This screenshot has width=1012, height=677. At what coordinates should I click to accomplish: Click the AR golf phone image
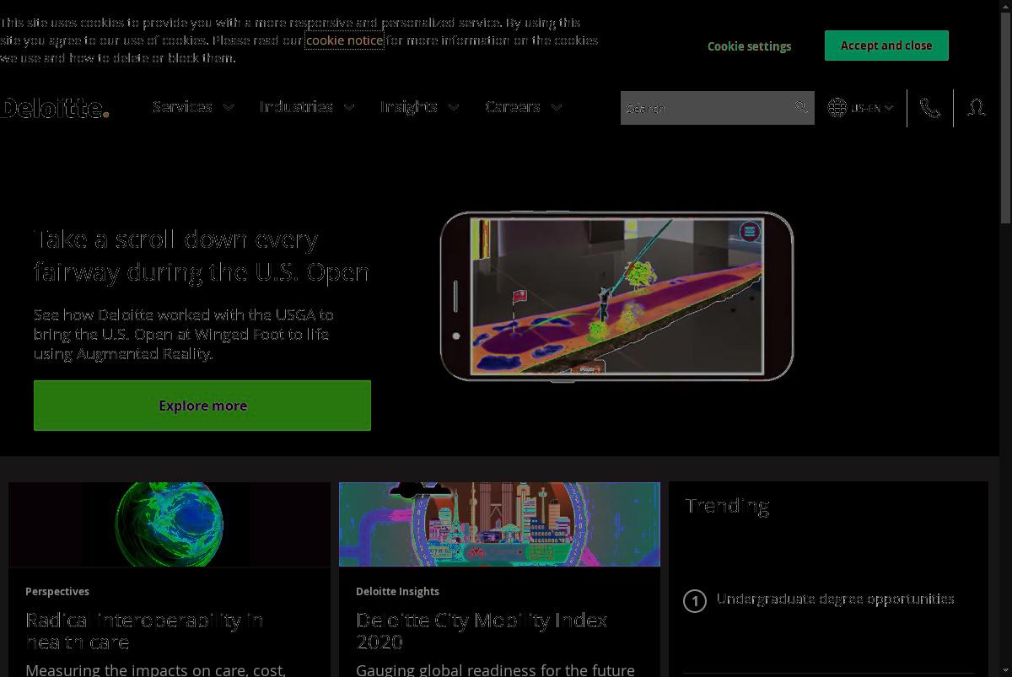click(x=616, y=296)
